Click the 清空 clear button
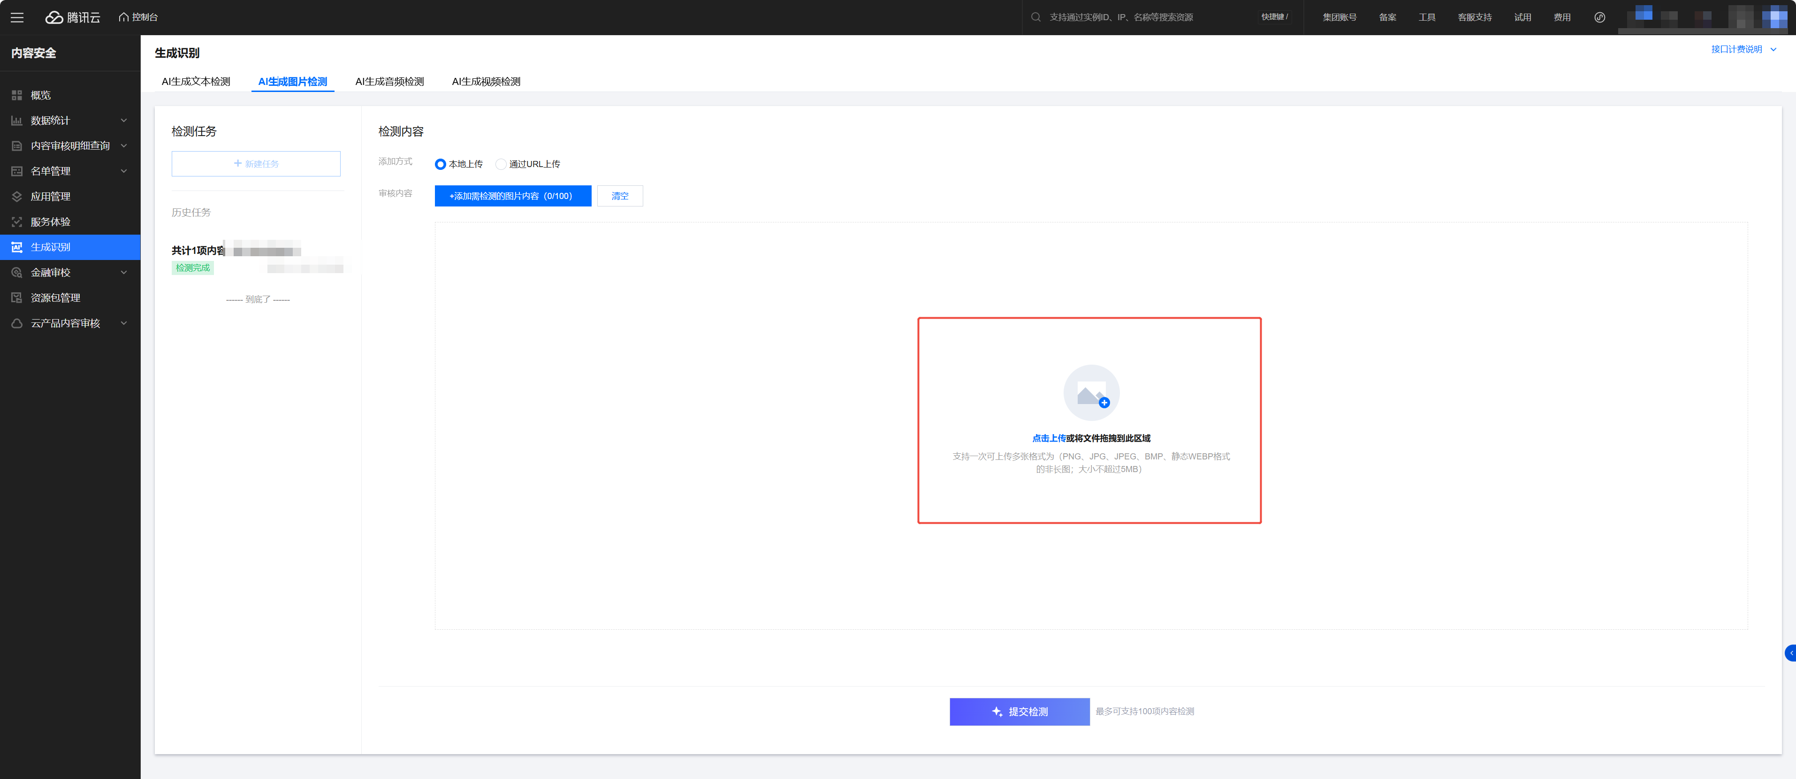This screenshot has height=779, width=1796. pos(620,196)
